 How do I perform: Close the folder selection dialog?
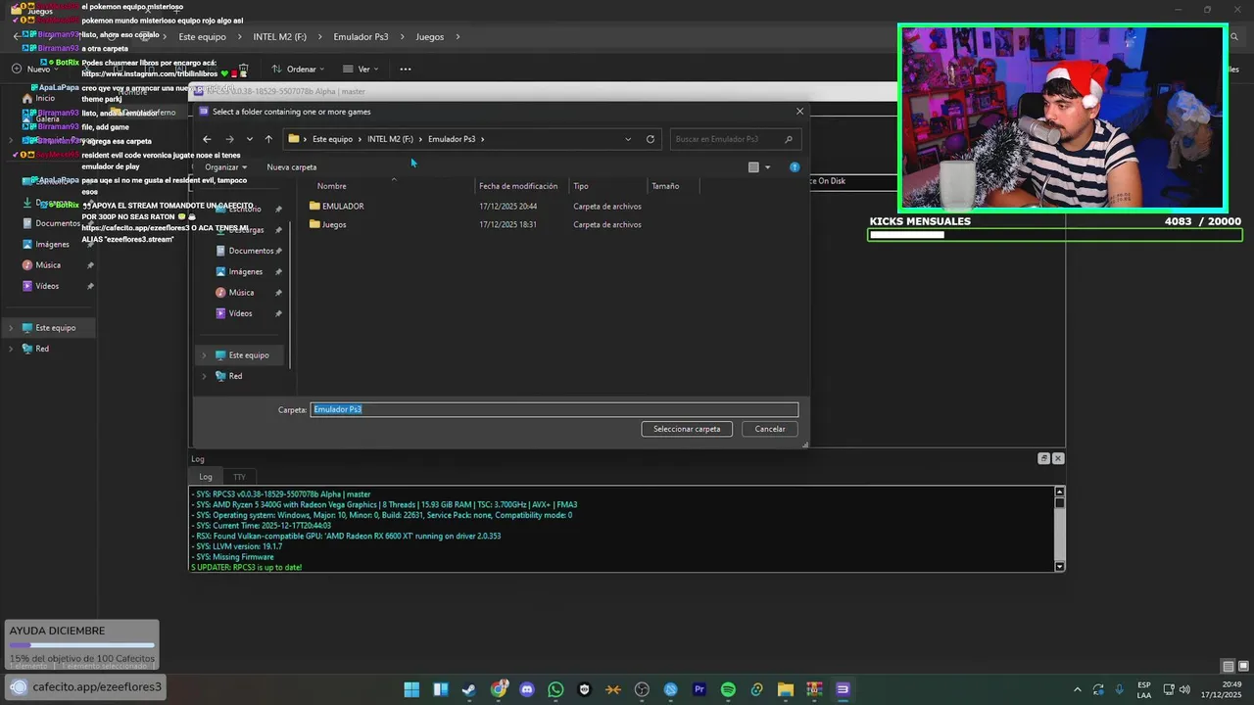(799, 112)
